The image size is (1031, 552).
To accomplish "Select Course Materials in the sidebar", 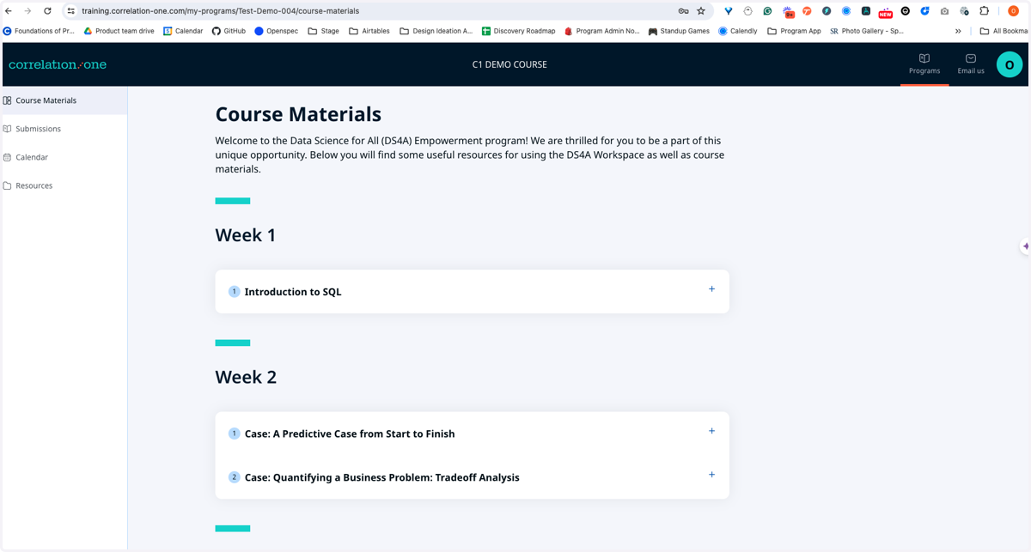I will [64, 100].
